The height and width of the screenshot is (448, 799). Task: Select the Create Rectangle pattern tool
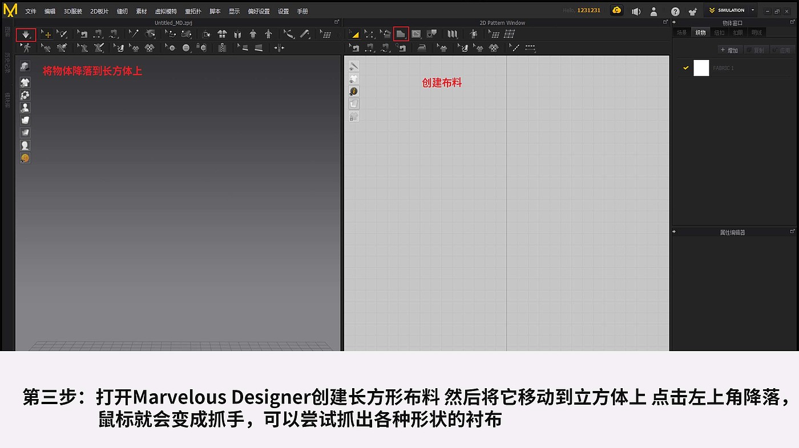pos(401,34)
